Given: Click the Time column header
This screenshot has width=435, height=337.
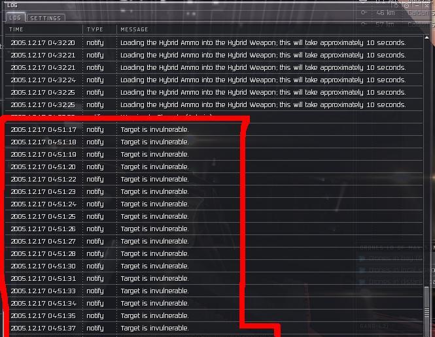Looking at the screenshot, I should coord(17,29).
